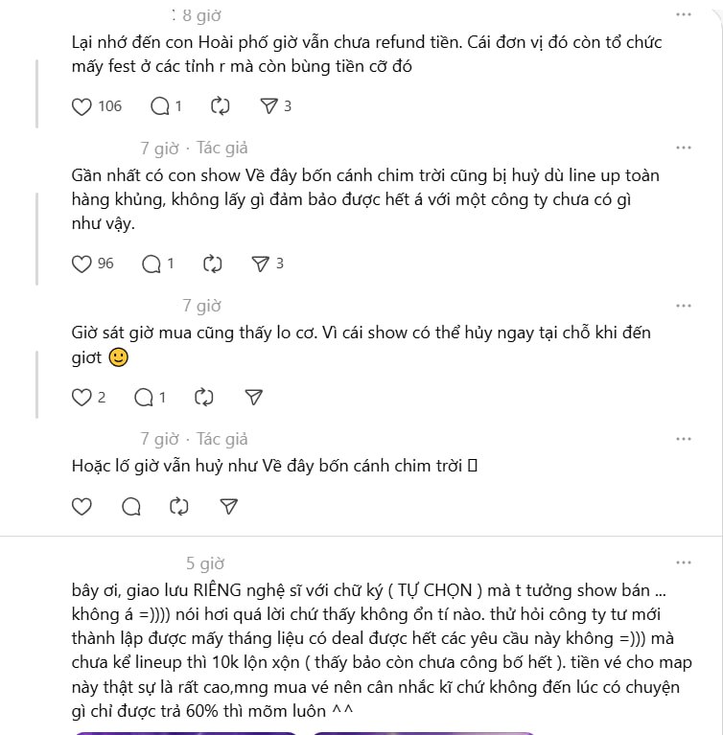723x735 pixels.
Task: Open the 7 giờ timestamp of 'Giờ sát giờ' comment
Action: coord(201,306)
